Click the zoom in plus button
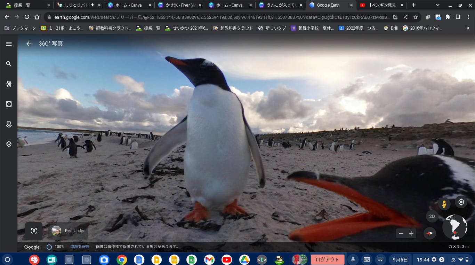Image resolution: width=475 pixels, height=265 pixels. coord(411,233)
